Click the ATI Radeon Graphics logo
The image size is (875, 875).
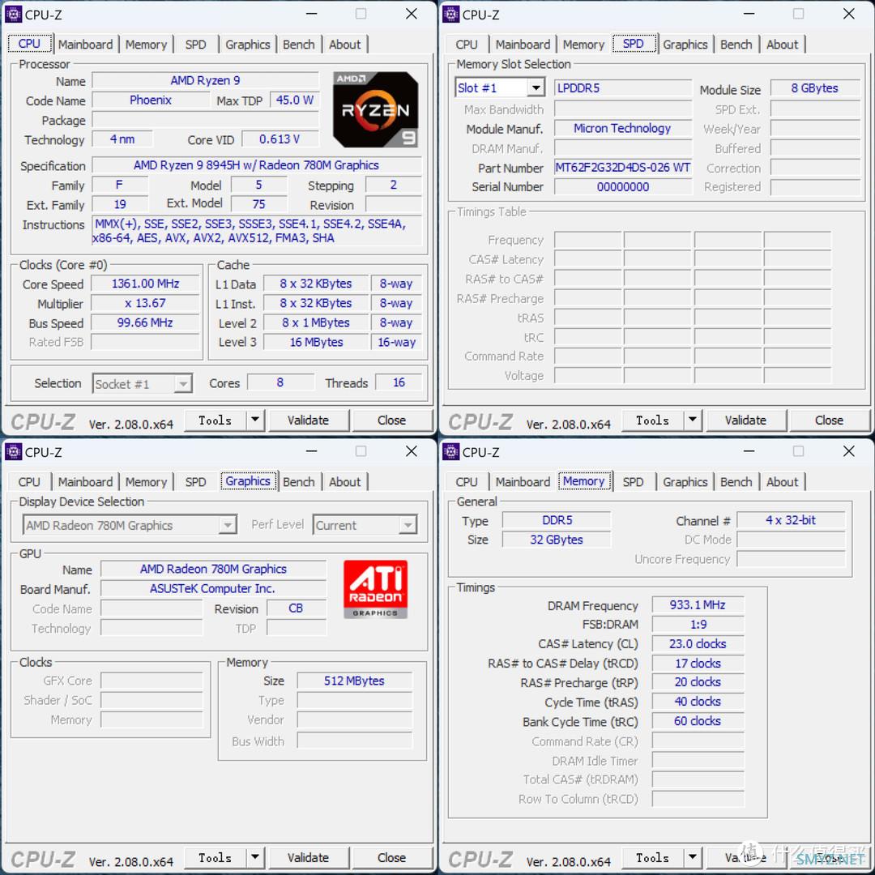[376, 589]
